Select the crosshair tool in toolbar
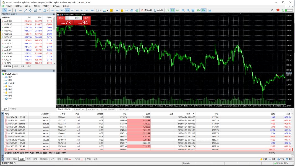 [10, 10]
